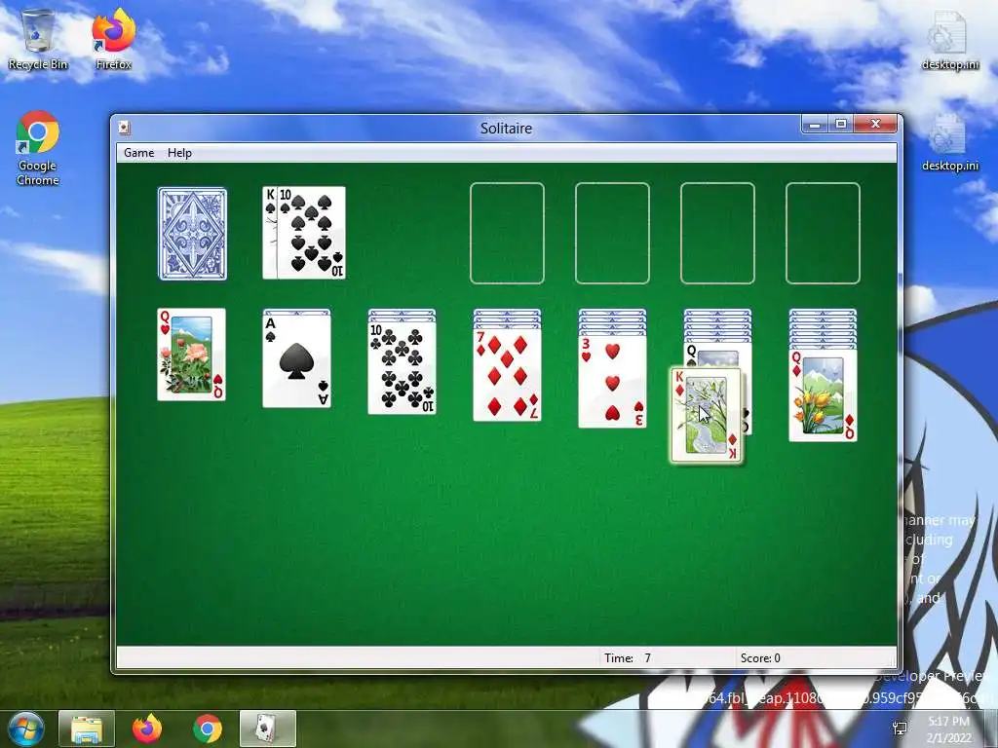998x748 pixels.
Task: Click the second empty foundation slot
Action: (x=612, y=233)
